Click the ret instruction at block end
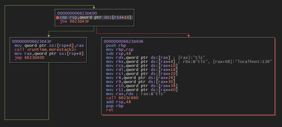The width and height of the screenshot is (282, 127). click(110, 110)
